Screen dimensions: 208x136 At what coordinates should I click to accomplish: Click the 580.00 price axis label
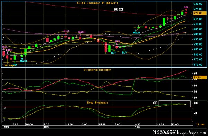[x=198, y=55]
